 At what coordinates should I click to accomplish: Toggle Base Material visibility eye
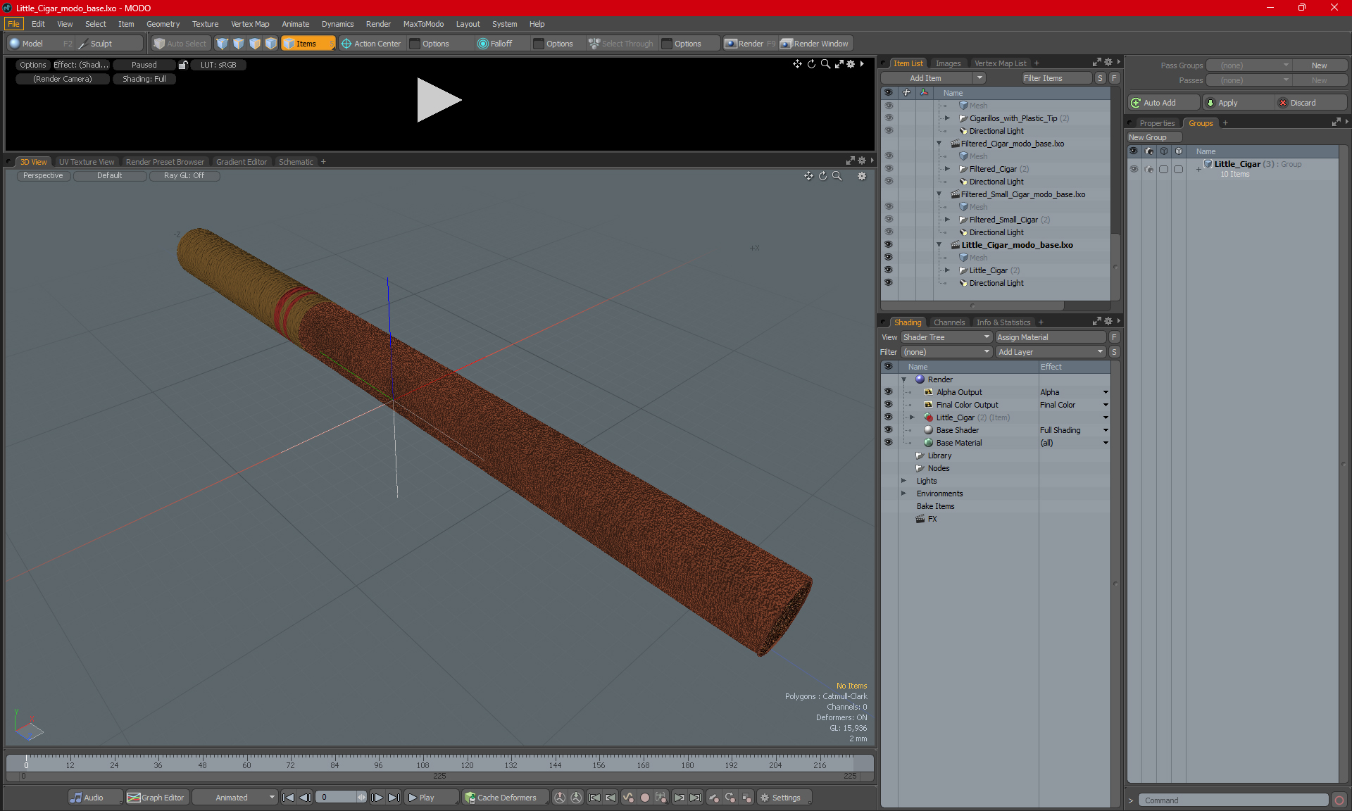(889, 443)
